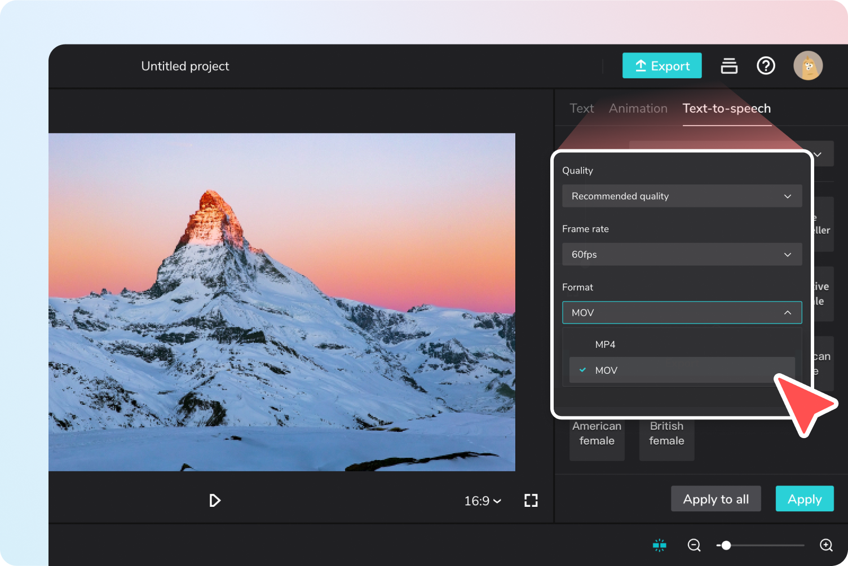Toggle the timeline snapping icon

[x=660, y=545]
